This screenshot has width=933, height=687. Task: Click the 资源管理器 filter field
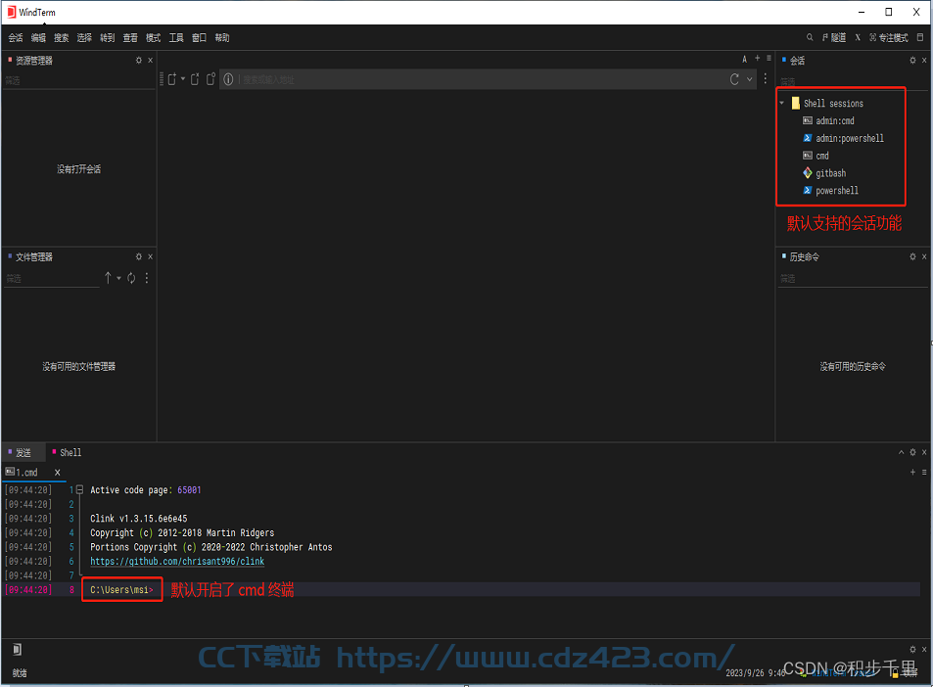coord(78,80)
